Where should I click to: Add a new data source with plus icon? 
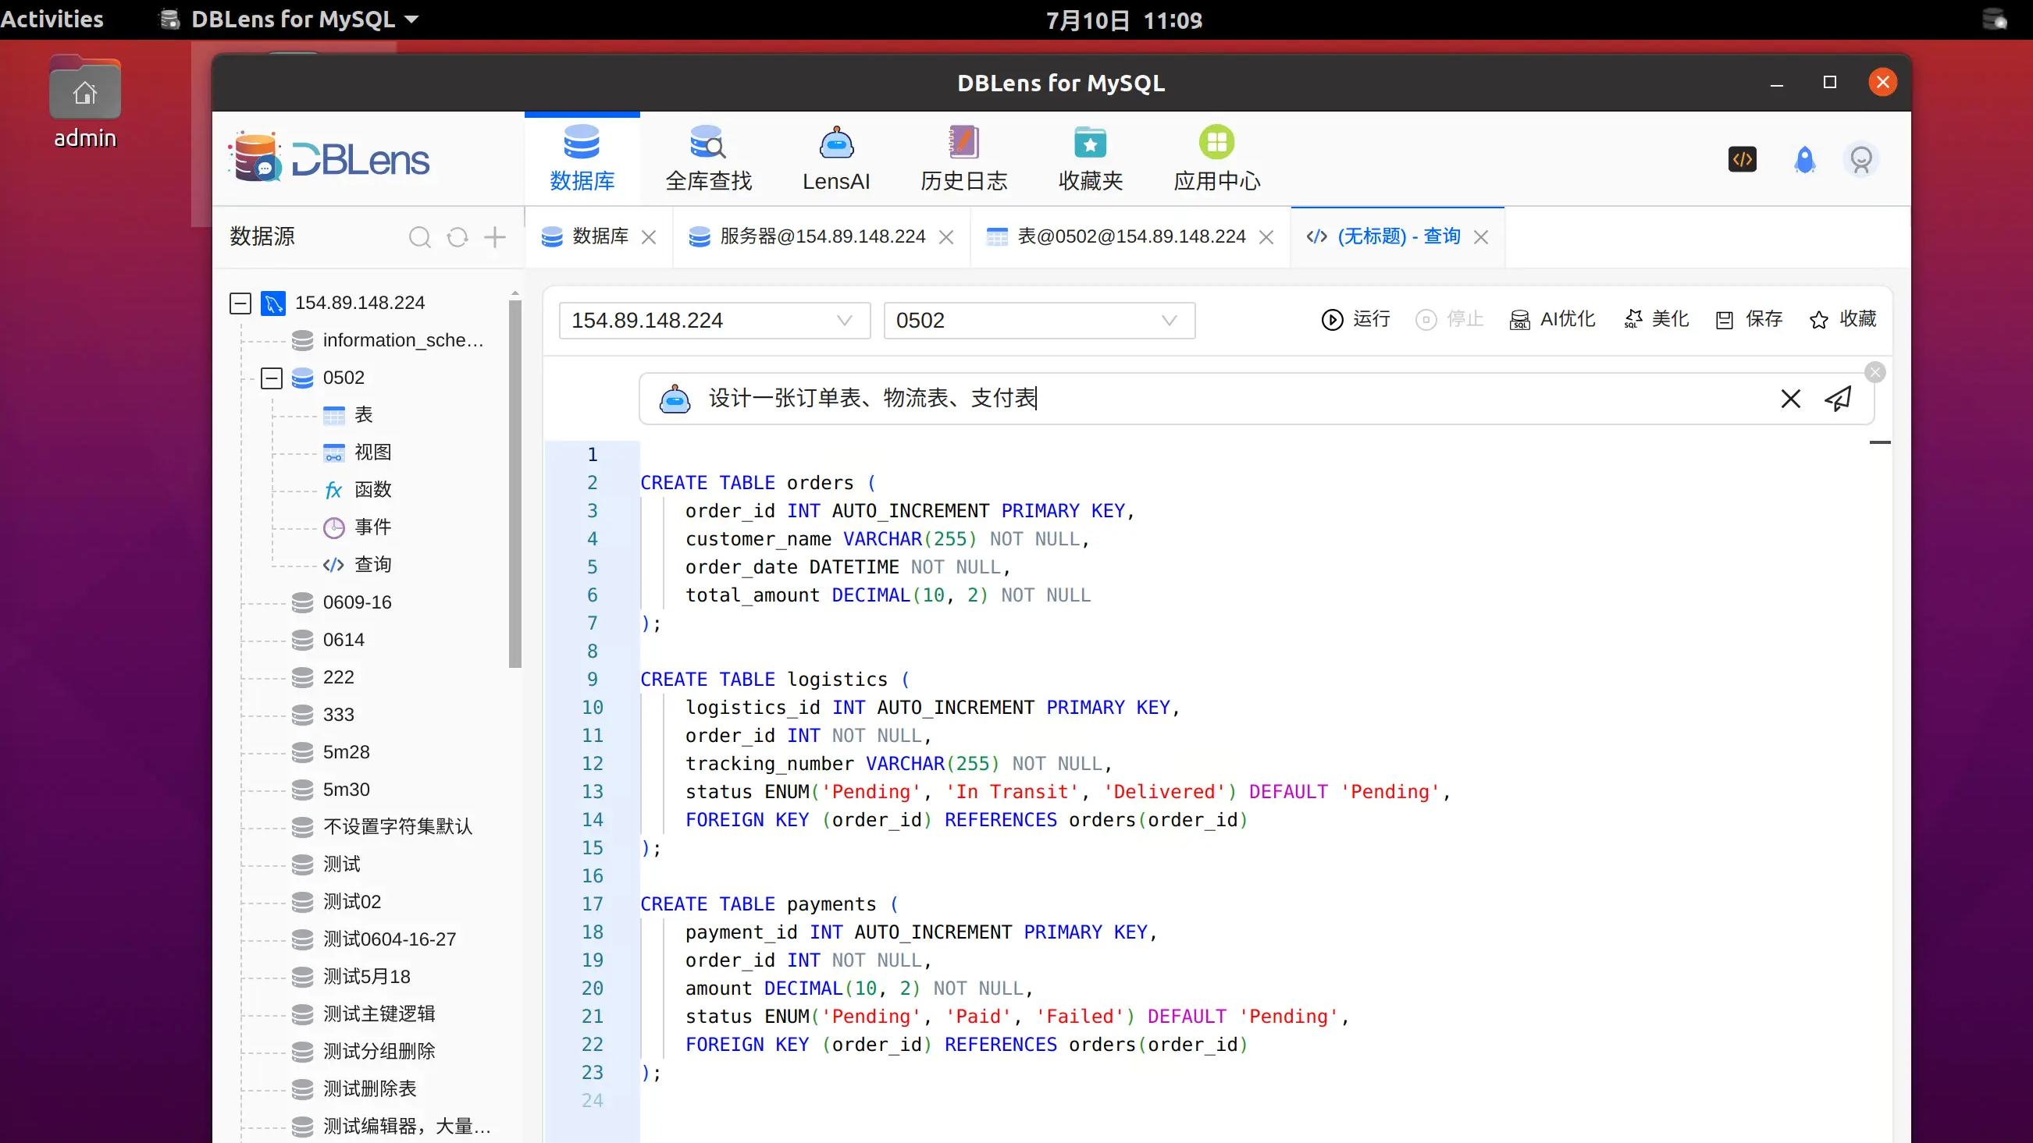click(495, 236)
